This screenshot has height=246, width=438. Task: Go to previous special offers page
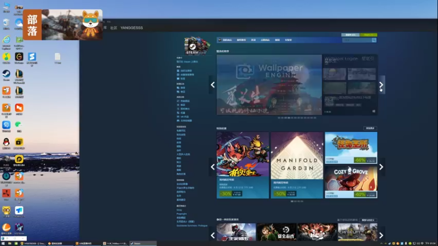212,167
